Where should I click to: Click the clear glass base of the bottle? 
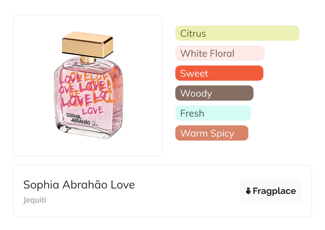click(x=88, y=133)
